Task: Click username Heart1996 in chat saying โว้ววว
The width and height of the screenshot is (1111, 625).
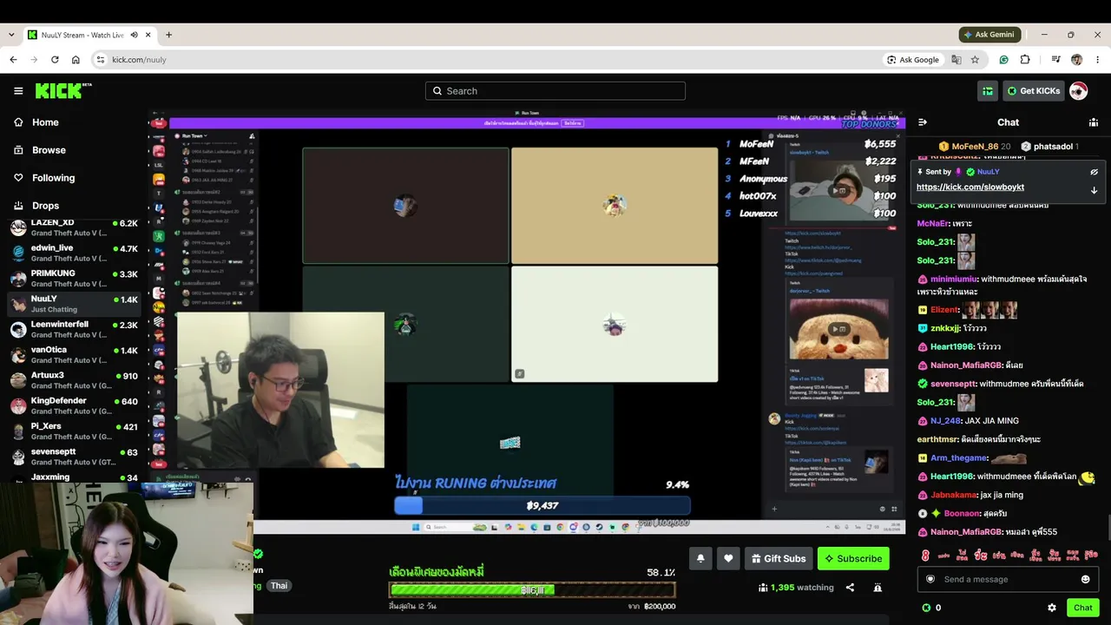Action: pos(952,347)
